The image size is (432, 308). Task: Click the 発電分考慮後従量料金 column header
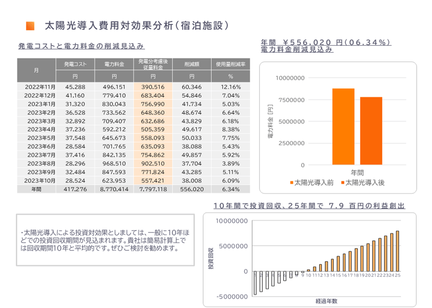152,64
